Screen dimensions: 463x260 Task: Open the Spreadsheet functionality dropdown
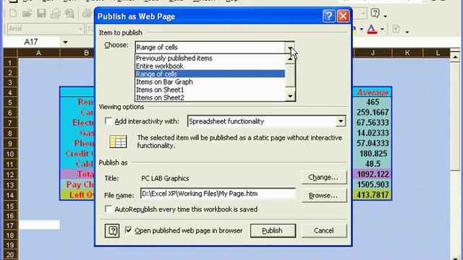341,121
